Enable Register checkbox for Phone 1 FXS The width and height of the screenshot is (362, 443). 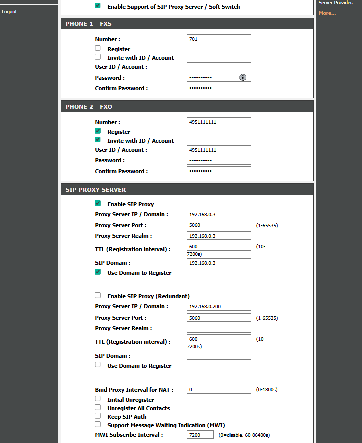click(x=98, y=49)
